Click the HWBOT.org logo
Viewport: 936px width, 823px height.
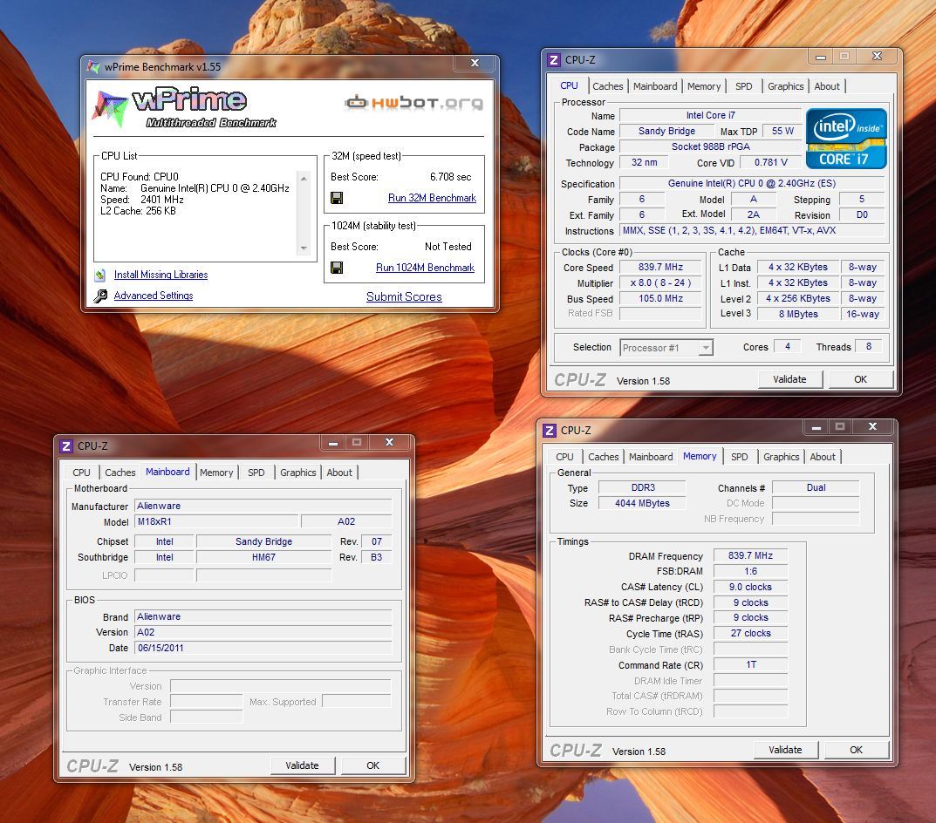(414, 103)
